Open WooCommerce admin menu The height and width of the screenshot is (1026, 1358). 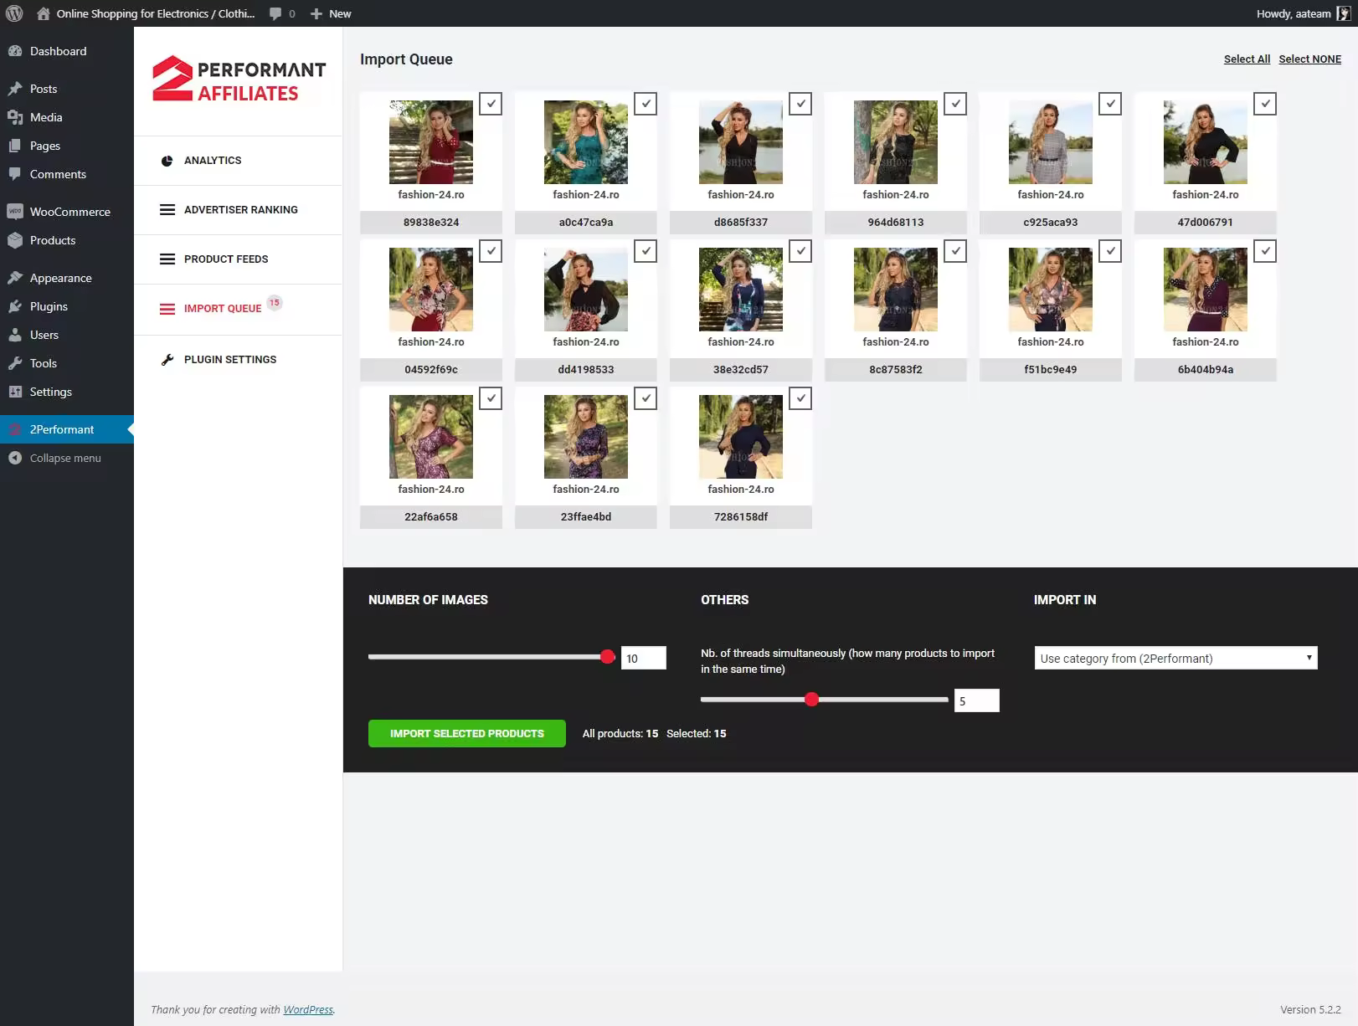click(x=67, y=212)
